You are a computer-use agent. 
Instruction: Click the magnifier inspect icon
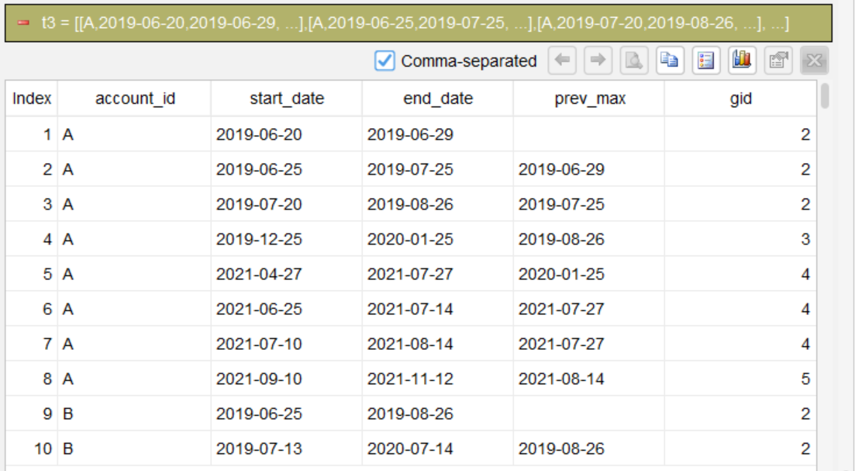[x=633, y=60]
